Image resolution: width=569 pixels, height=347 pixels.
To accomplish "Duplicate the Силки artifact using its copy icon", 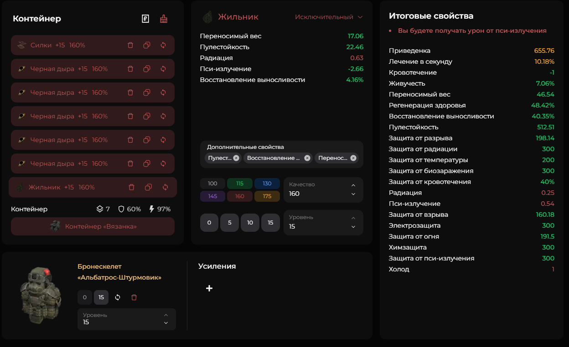I will [x=147, y=45].
